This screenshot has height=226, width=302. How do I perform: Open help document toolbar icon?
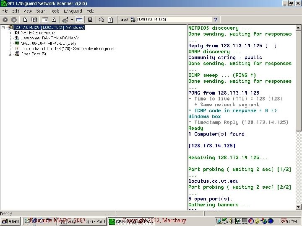110,20
